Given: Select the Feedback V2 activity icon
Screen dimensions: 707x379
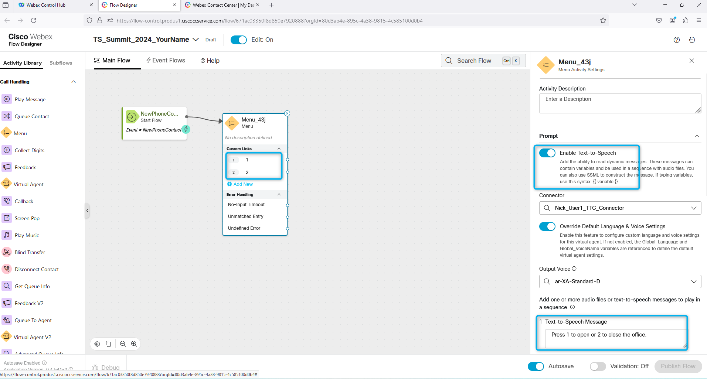Looking at the screenshot, I should click(x=7, y=303).
